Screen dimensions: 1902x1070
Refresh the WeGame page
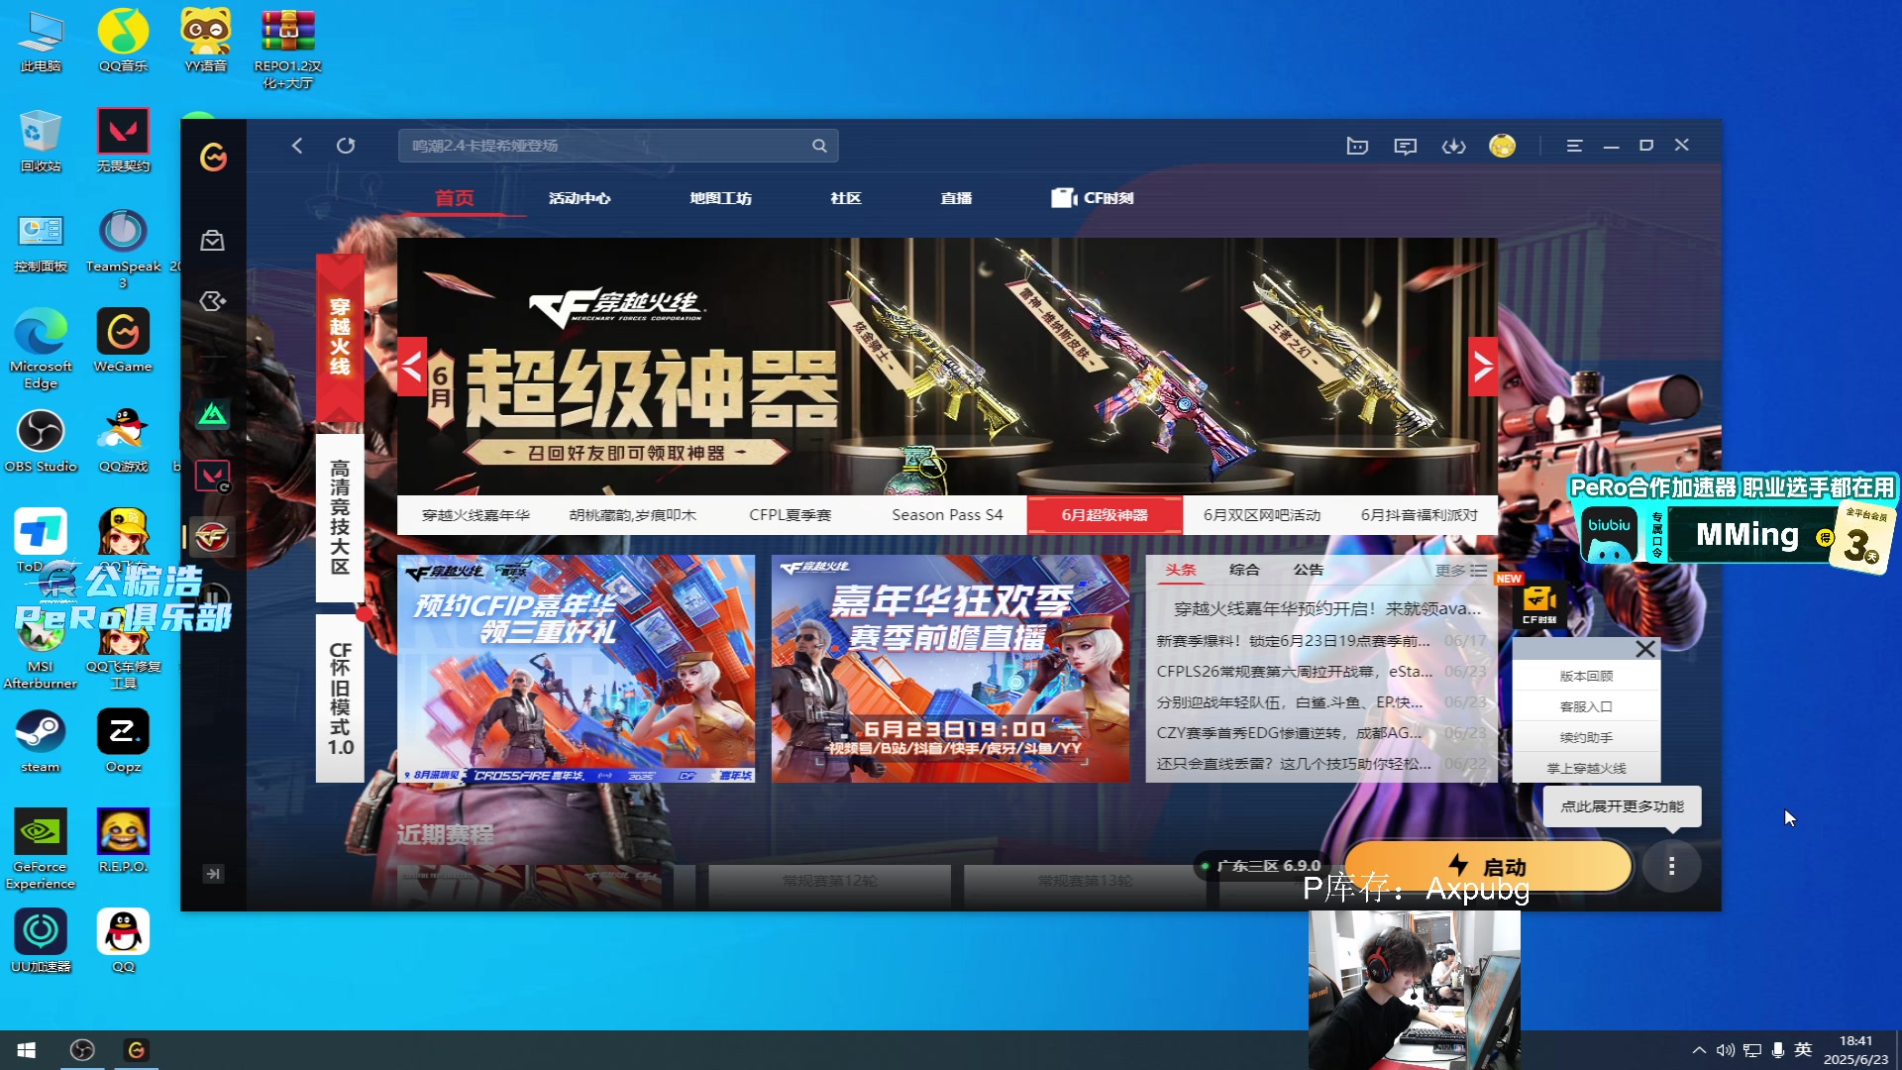[346, 146]
